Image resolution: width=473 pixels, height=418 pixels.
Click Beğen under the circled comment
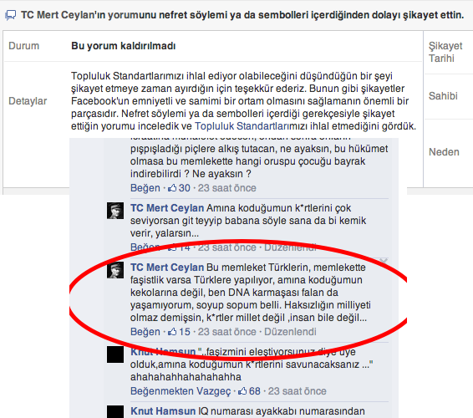[145, 332]
